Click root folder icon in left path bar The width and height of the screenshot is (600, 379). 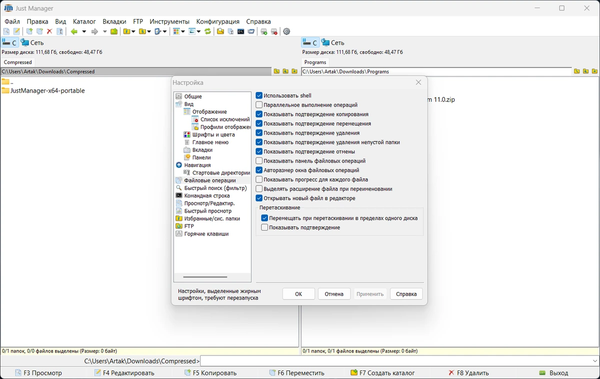point(276,71)
